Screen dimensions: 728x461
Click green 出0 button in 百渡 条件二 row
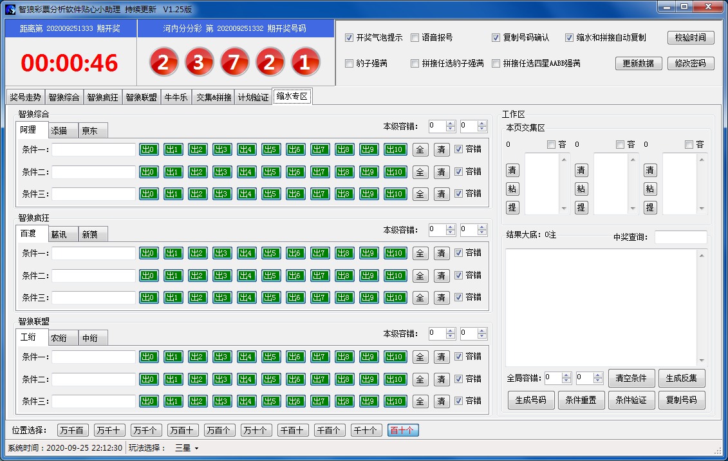(149, 276)
